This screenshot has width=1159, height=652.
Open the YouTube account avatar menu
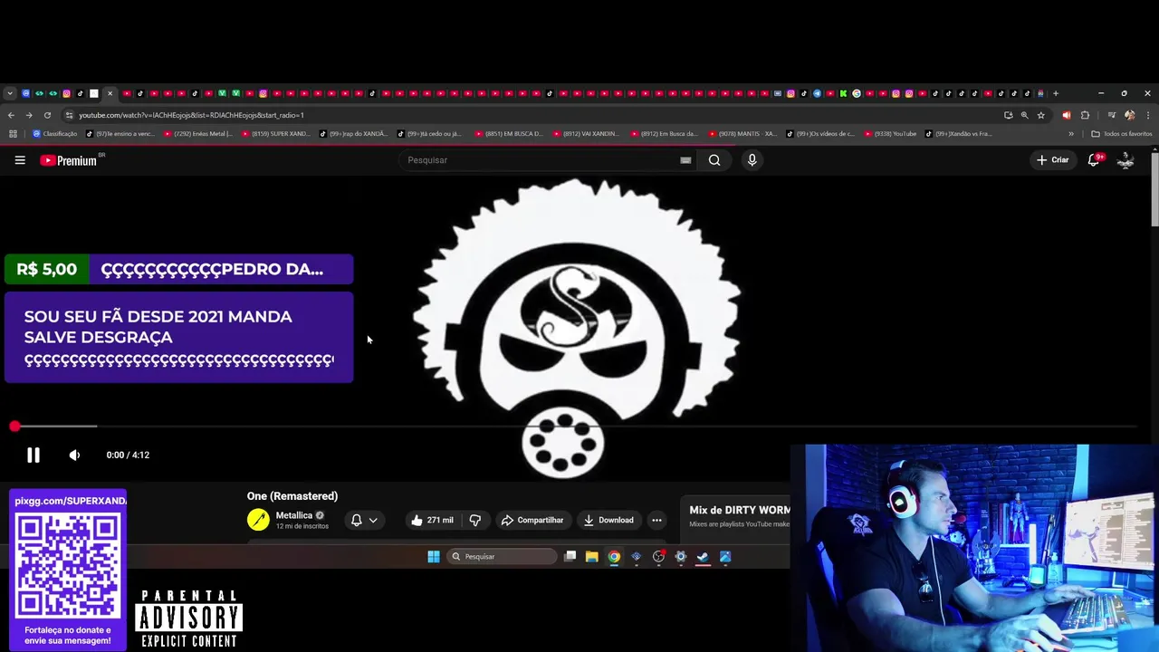click(1125, 160)
